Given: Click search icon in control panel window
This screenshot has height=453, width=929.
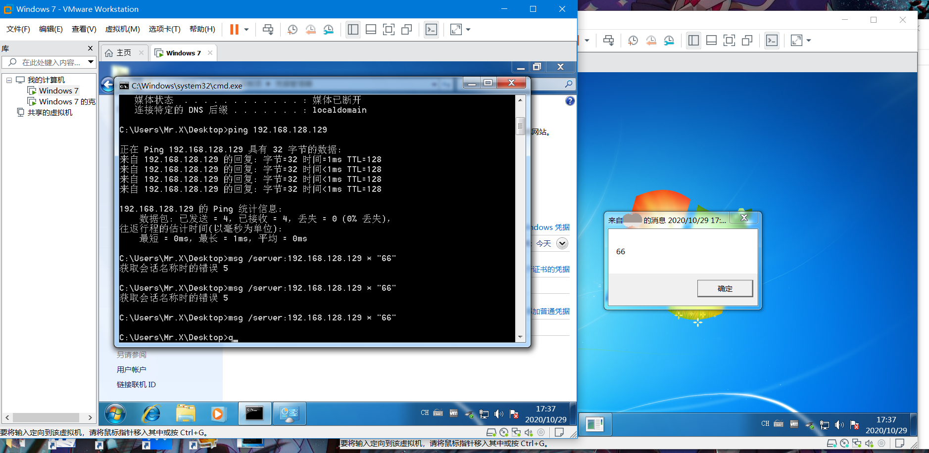Looking at the screenshot, I should [x=569, y=84].
